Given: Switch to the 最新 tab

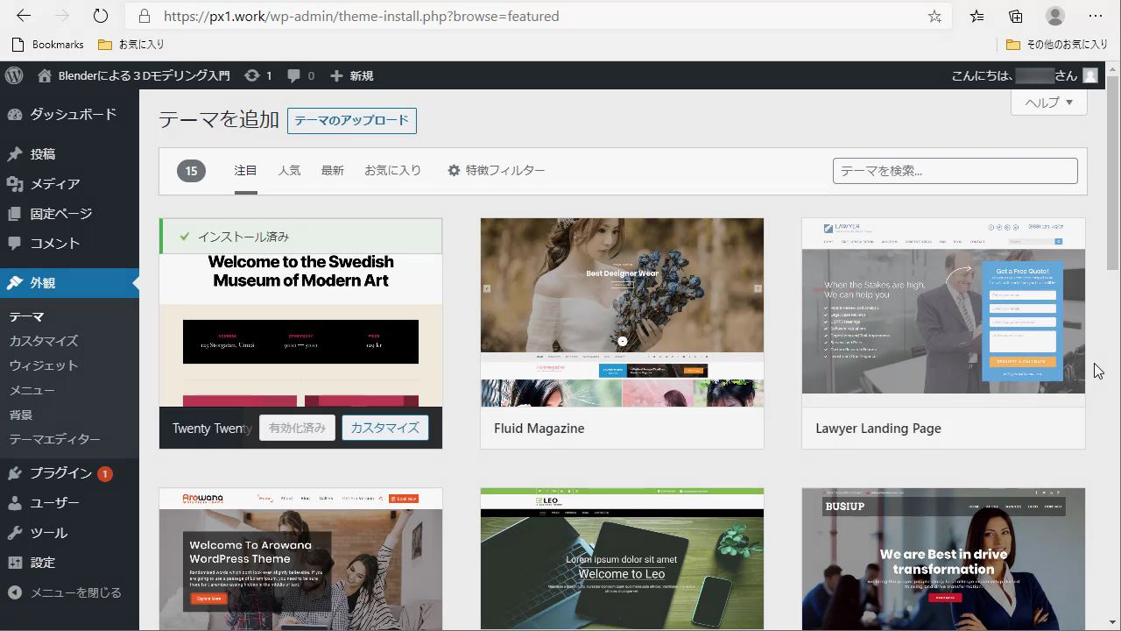Looking at the screenshot, I should click(332, 171).
